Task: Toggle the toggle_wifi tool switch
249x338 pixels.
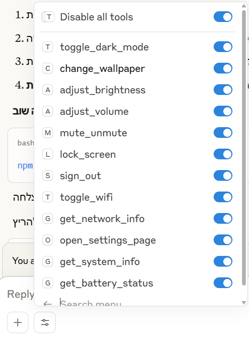Action: point(223,197)
